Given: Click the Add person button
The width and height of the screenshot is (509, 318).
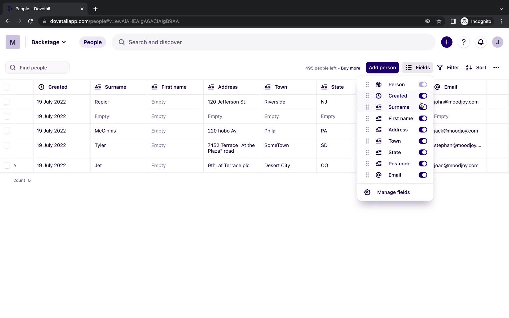Looking at the screenshot, I should pos(382,67).
